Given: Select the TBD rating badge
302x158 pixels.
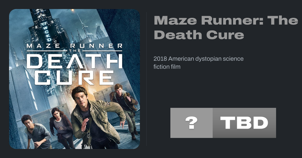Looking at the screenshot, I should point(244,123).
